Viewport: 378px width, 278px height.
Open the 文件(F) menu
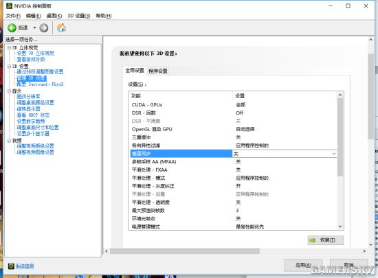coord(13,16)
